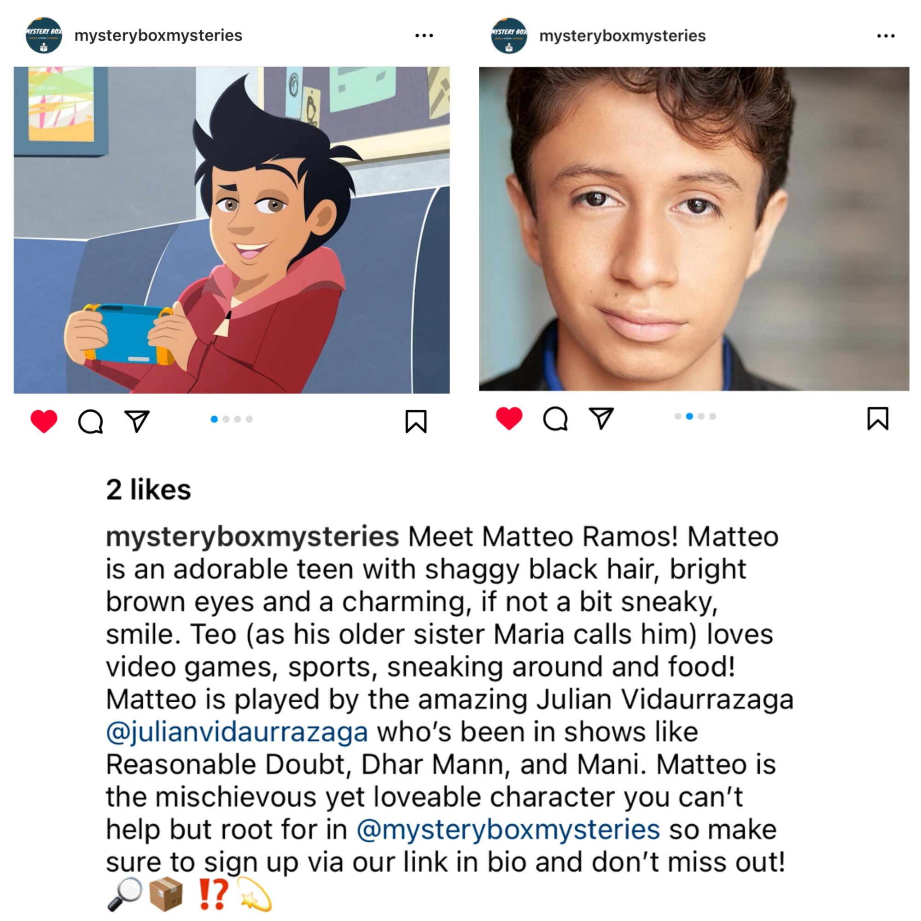Open three-dot menu on right post
This screenshot has width=921, height=921.
886,36
